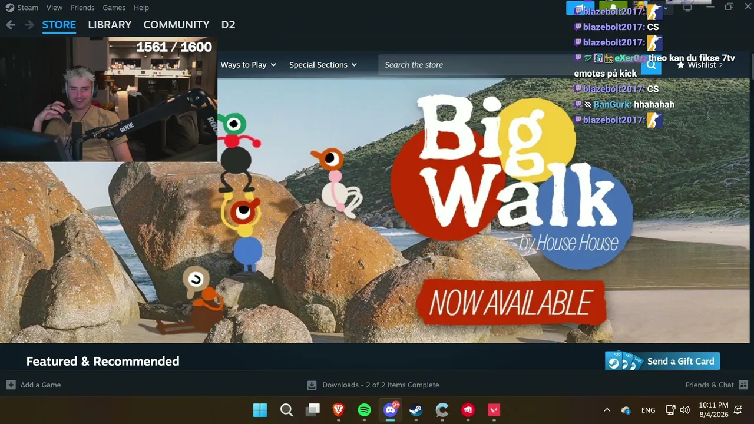Open Valorant from the taskbar
Screen dimensions: 754x424
pos(494,410)
